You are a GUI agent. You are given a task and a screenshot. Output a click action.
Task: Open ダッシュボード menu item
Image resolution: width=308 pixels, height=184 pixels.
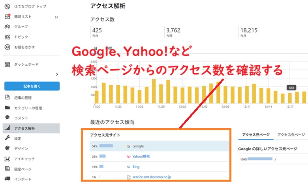[x=26, y=64]
